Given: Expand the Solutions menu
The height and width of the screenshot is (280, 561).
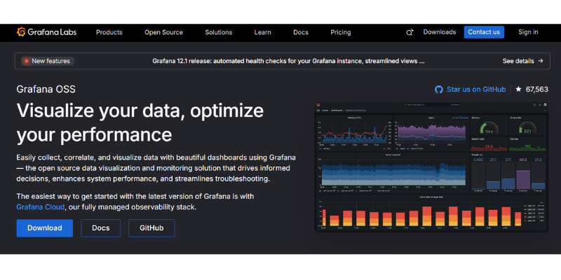Looking at the screenshot, I should click(218, 32).
